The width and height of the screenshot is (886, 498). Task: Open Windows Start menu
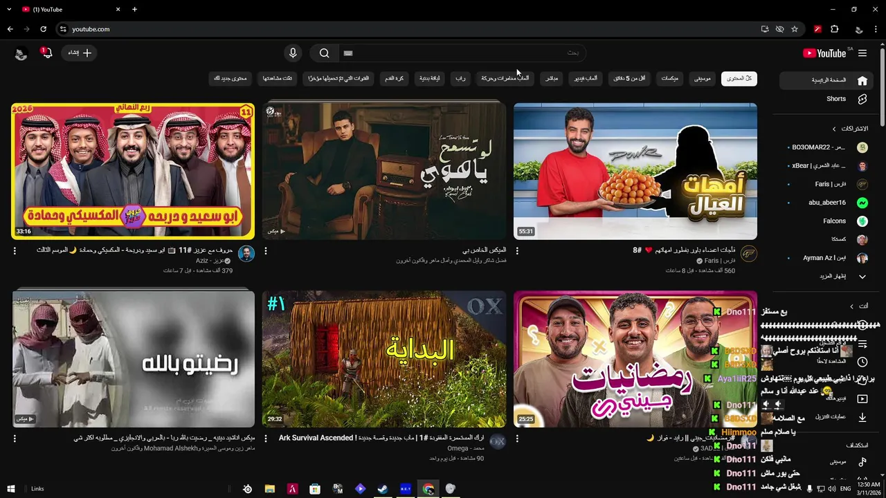point(10,489)
